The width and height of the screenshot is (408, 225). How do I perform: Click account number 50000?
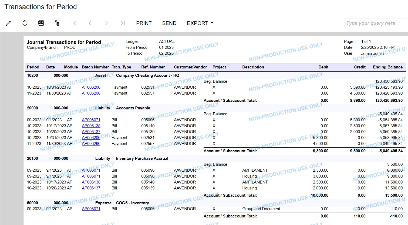pos(32,203)
